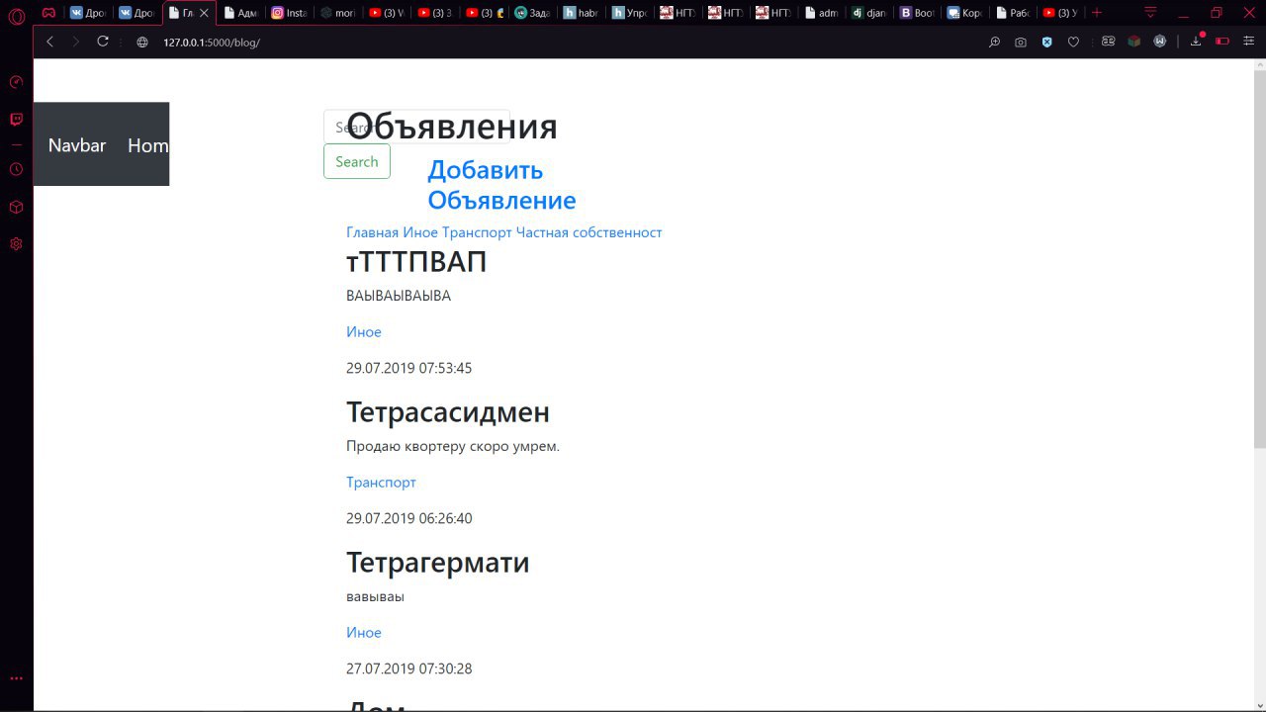Add page to bookmarks with heart icon
This screenshot has width=1266, height=712.
click(x=1073, y=43)
